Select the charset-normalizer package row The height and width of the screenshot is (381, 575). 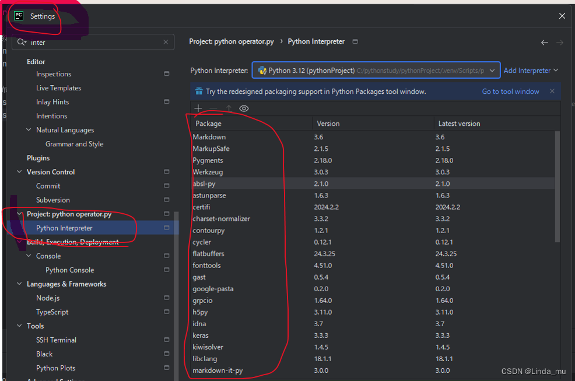click(x=373, y=218)
